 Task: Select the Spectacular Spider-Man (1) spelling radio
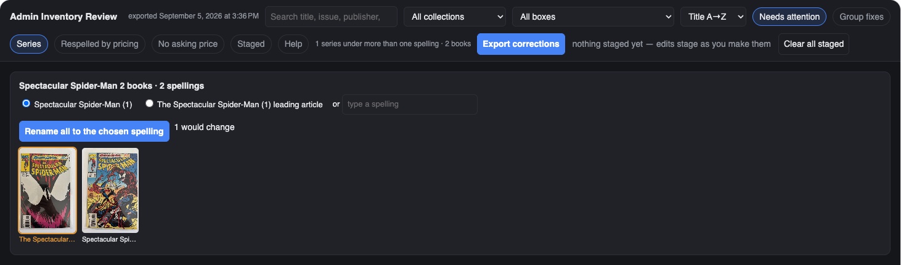(26, 104)
